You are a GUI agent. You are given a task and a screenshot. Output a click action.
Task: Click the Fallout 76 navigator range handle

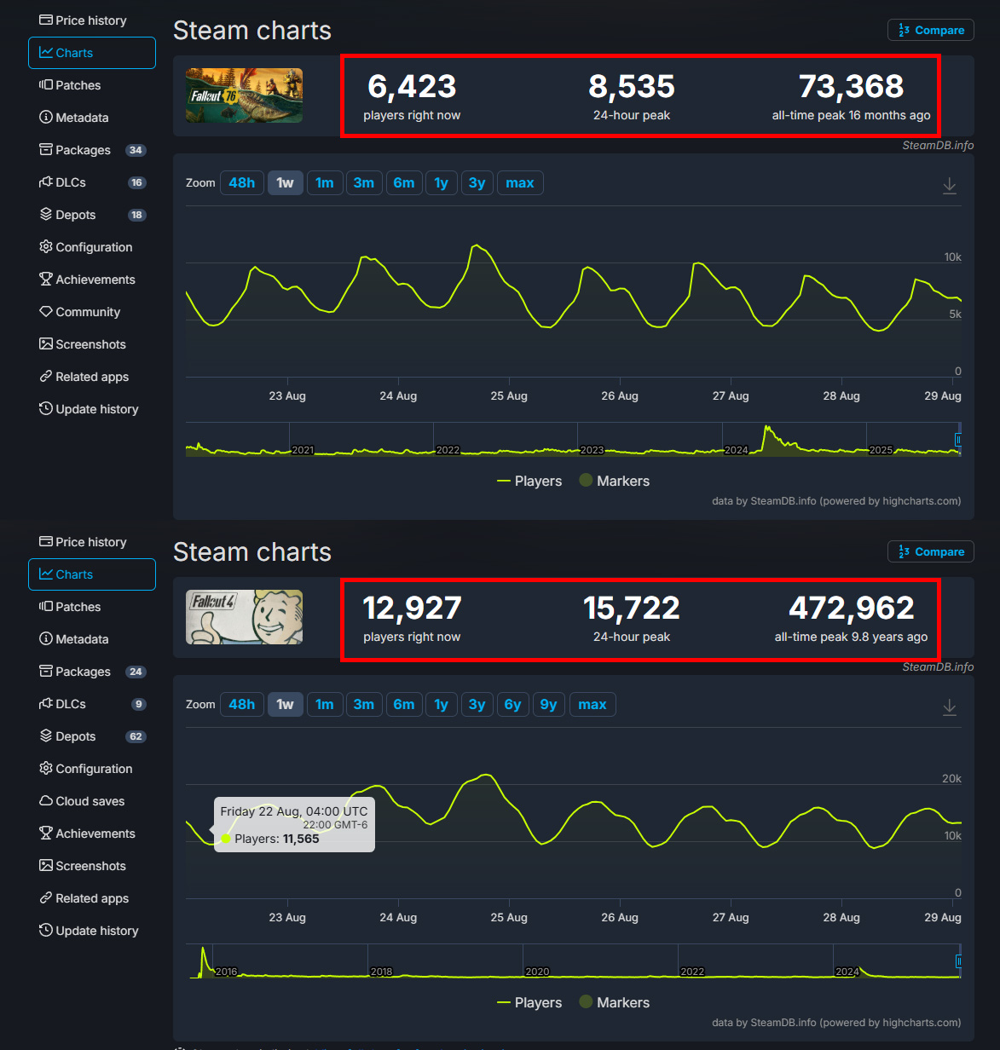958,440
